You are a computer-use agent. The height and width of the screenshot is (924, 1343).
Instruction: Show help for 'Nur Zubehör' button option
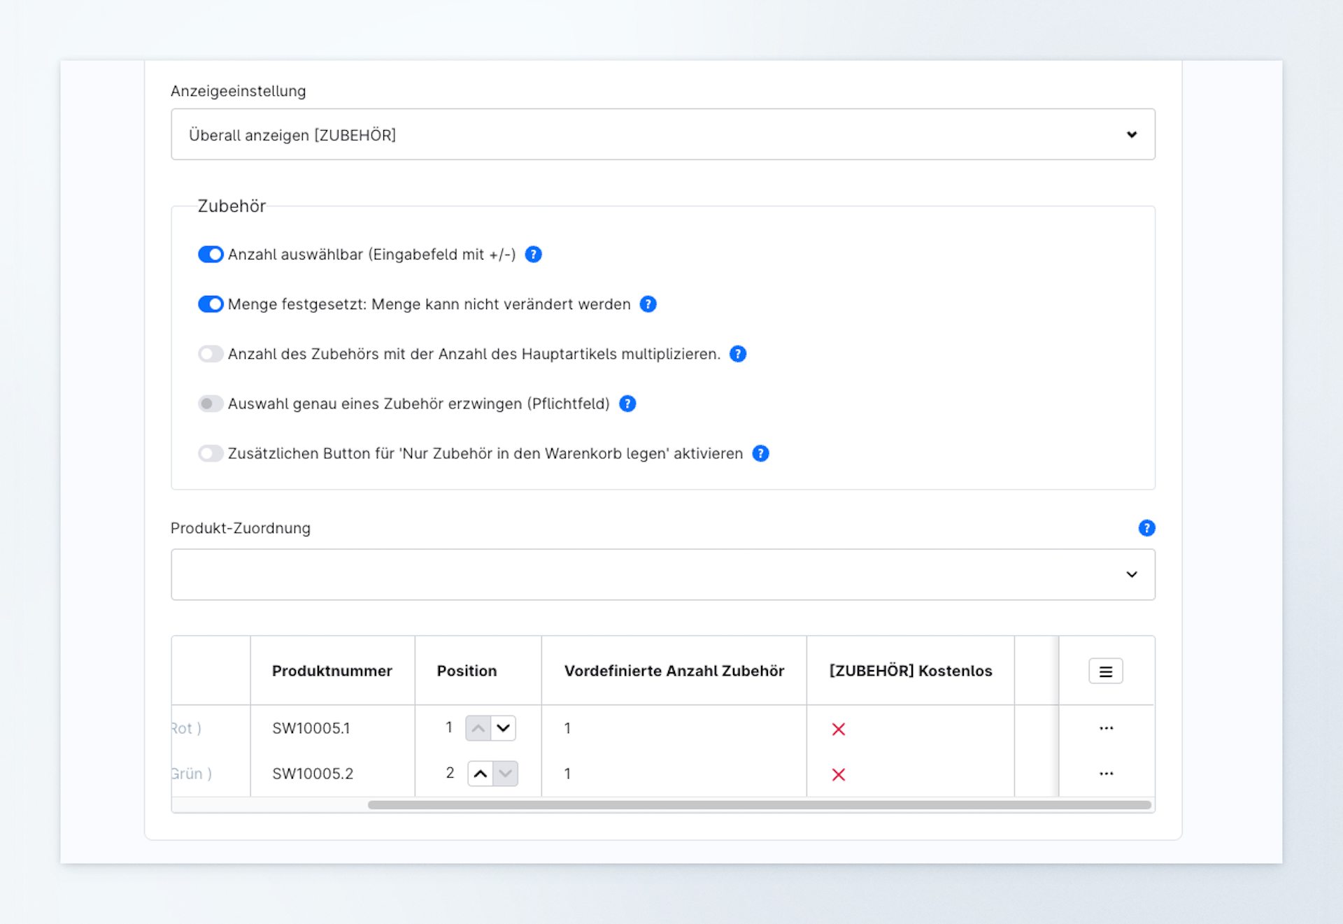[x=760, y=453]
